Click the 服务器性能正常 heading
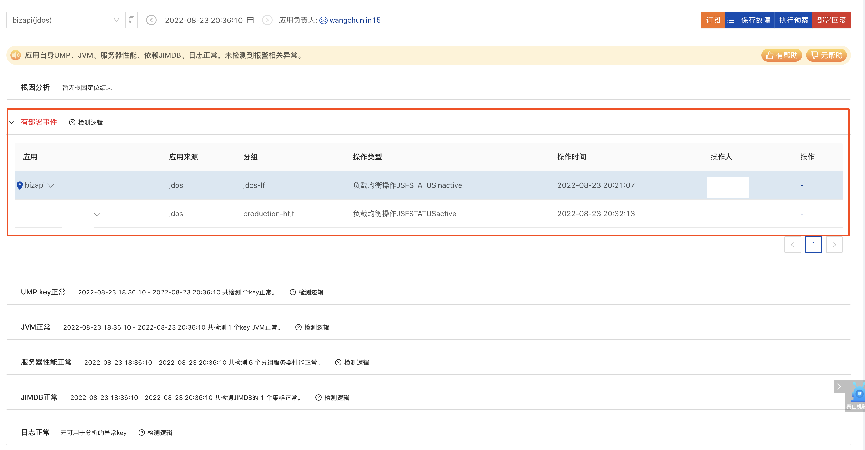865x450 pixels. point(46,362)
